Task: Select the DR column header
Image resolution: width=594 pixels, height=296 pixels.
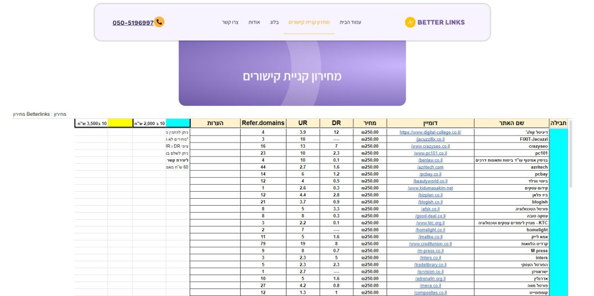Action: tap(336, 123)
